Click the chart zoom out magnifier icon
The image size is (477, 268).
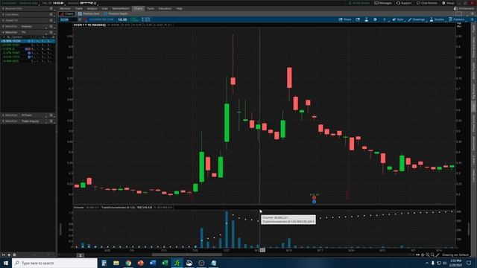click(432, 255)
